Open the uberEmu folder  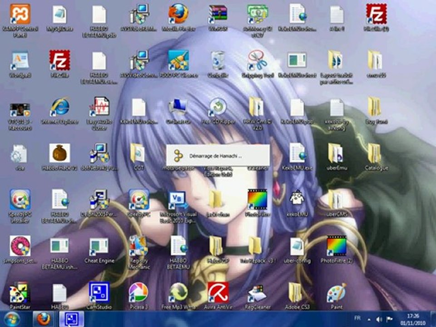tap(336, 153)
